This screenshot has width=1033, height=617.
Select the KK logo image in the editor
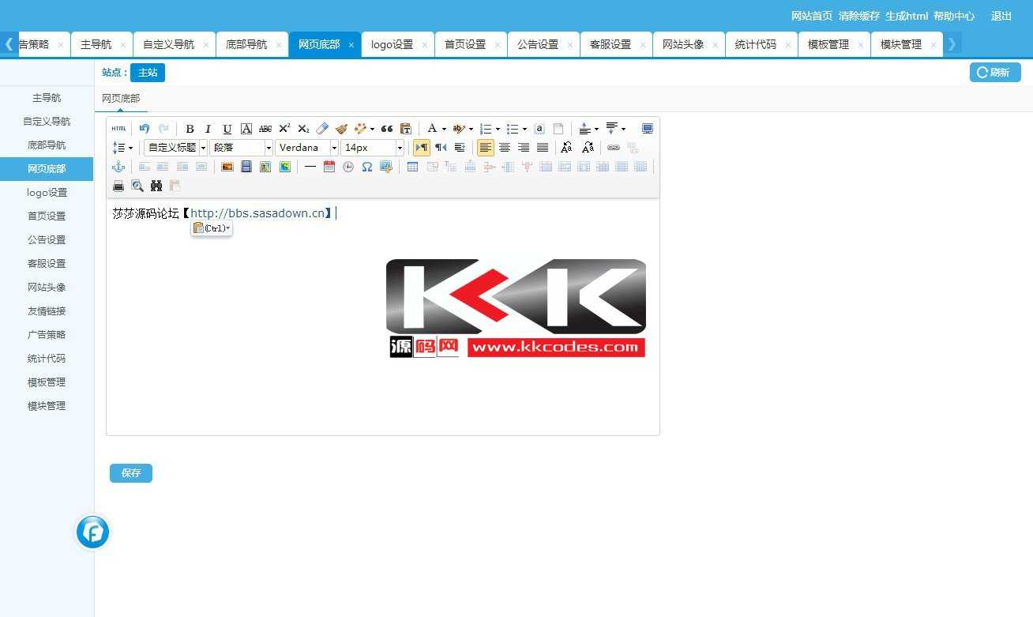coord(517,308)
